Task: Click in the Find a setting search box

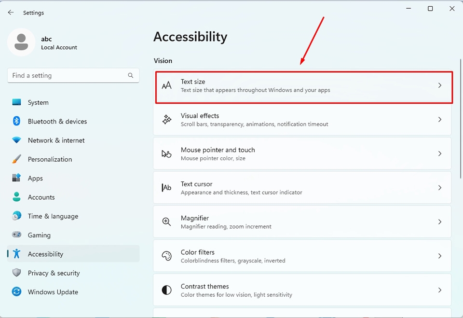Action: [x=72, y=75]
